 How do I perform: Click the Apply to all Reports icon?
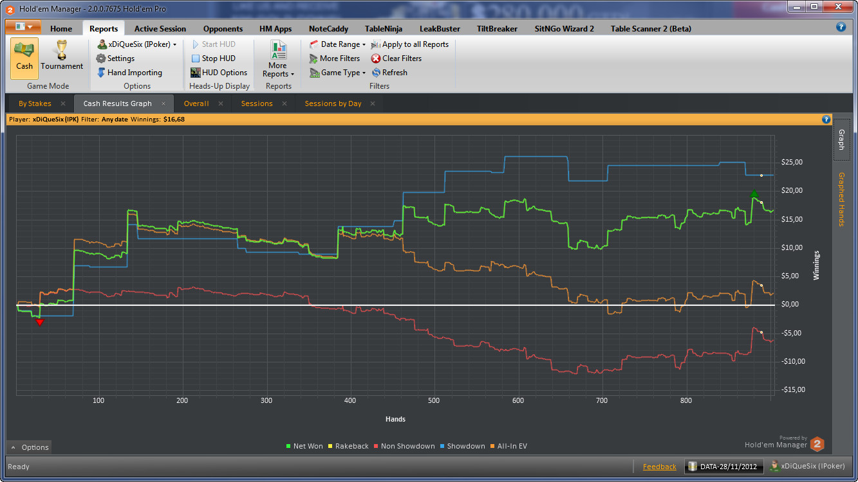pos(376,44)
